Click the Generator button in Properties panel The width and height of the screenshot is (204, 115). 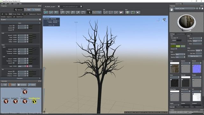coord(19,10)
